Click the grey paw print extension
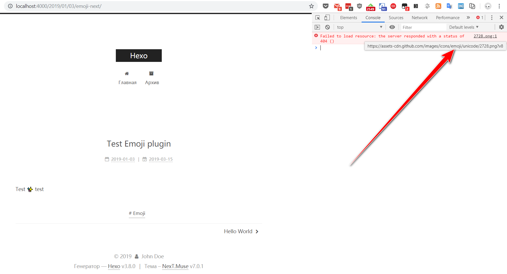The width and height of the screenshot is (507, 274). tap(427, 6)
